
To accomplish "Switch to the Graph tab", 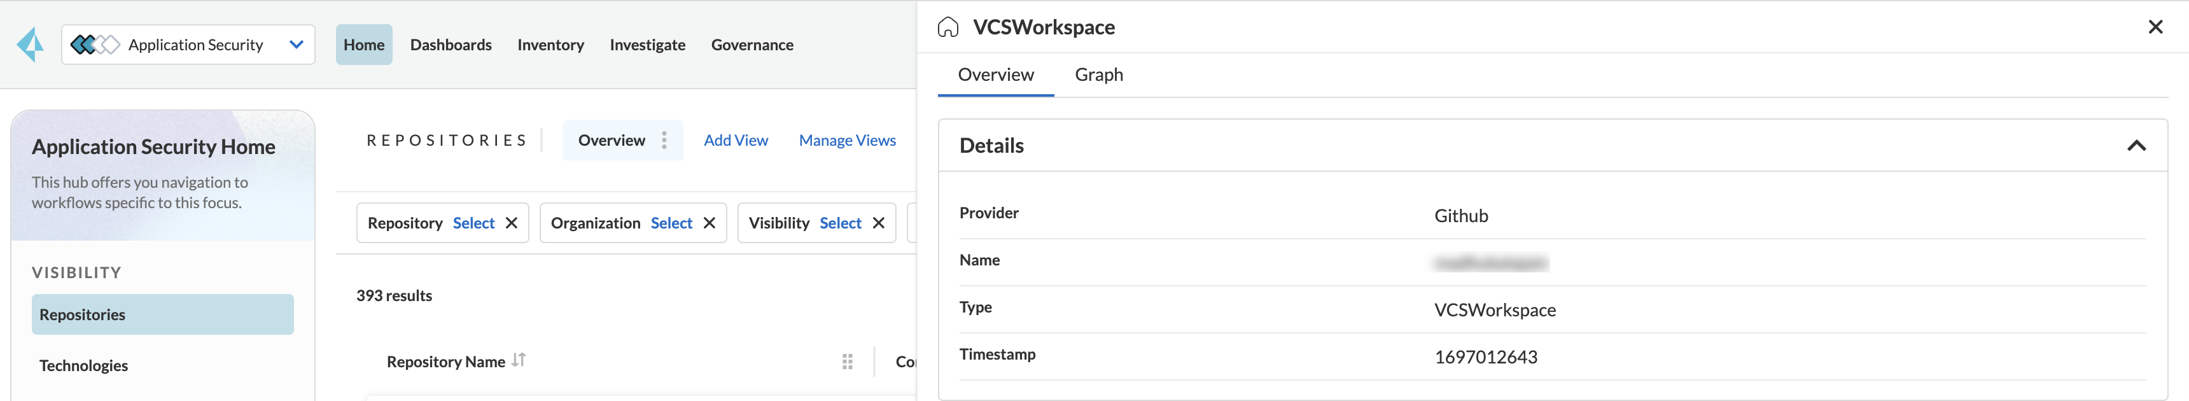I will pyautogui.click(x=1099, y=74).
